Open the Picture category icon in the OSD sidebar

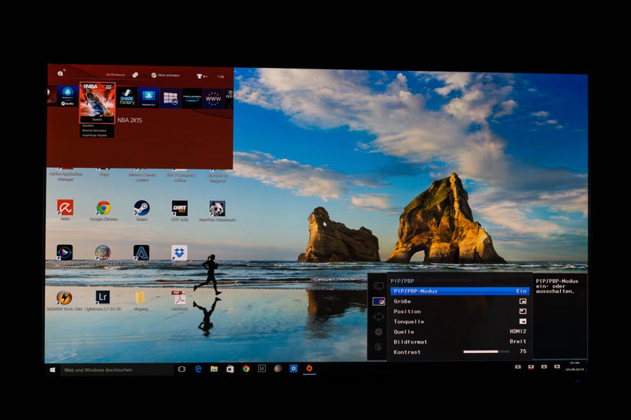click(379, 286)
